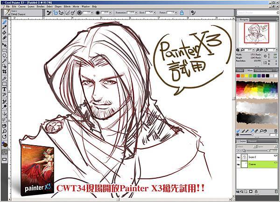Open the Feature dropdown arrow
The height and width of the screenshot is (202, 280).
[x=176, y=13]
